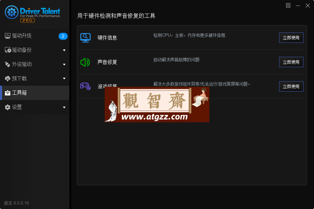Click the PRO badge under the logo

(28, 21)
